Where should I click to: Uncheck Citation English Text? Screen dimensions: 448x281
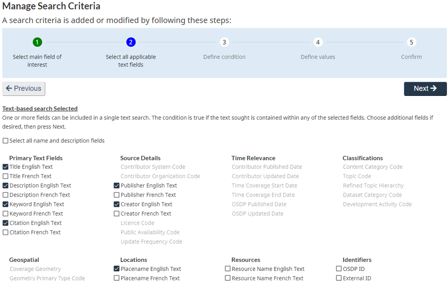4,222
